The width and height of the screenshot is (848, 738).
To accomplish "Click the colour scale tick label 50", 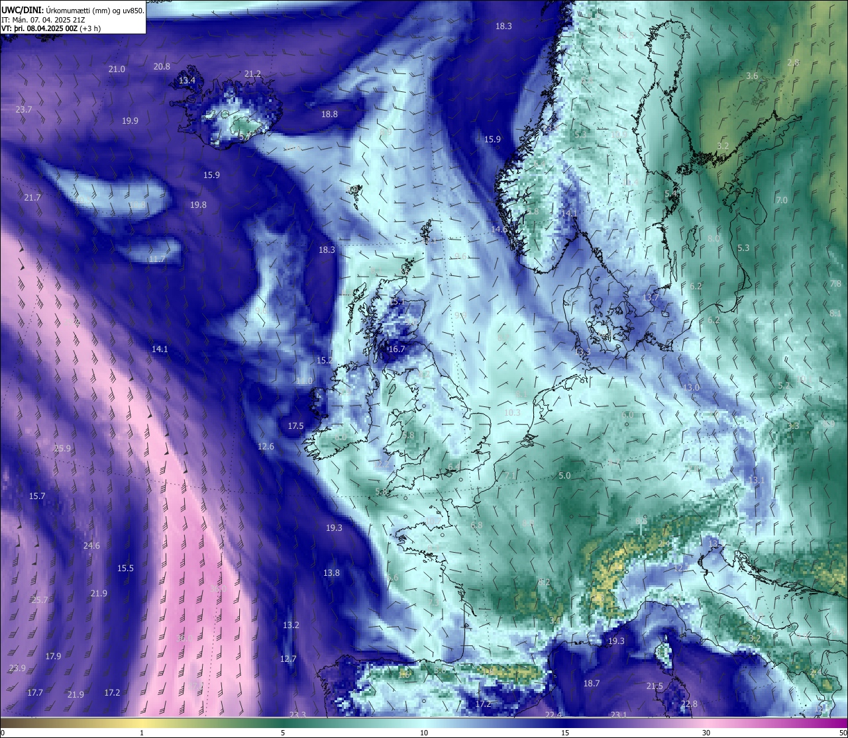I will (842, 733).
